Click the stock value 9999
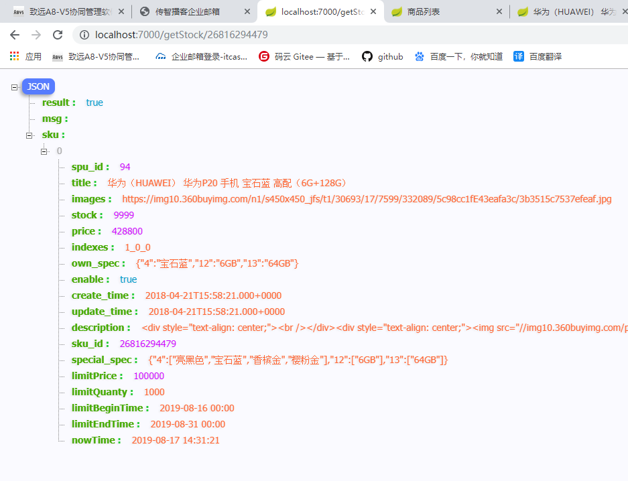Image resolution: width=628 pixels, height=481 pixels. 124,215
